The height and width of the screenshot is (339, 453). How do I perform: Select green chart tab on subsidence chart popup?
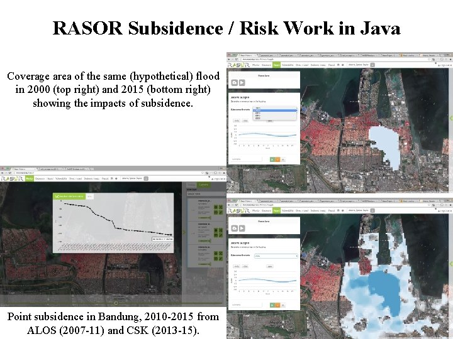[69, 196]
